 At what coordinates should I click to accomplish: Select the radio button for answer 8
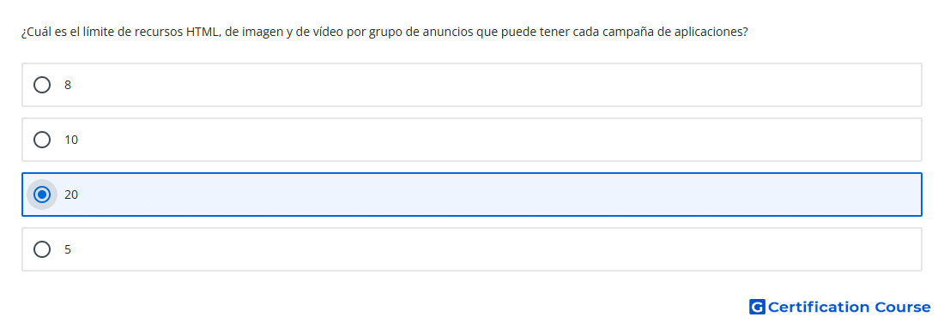pyautogui.click(x=42, y=85)
